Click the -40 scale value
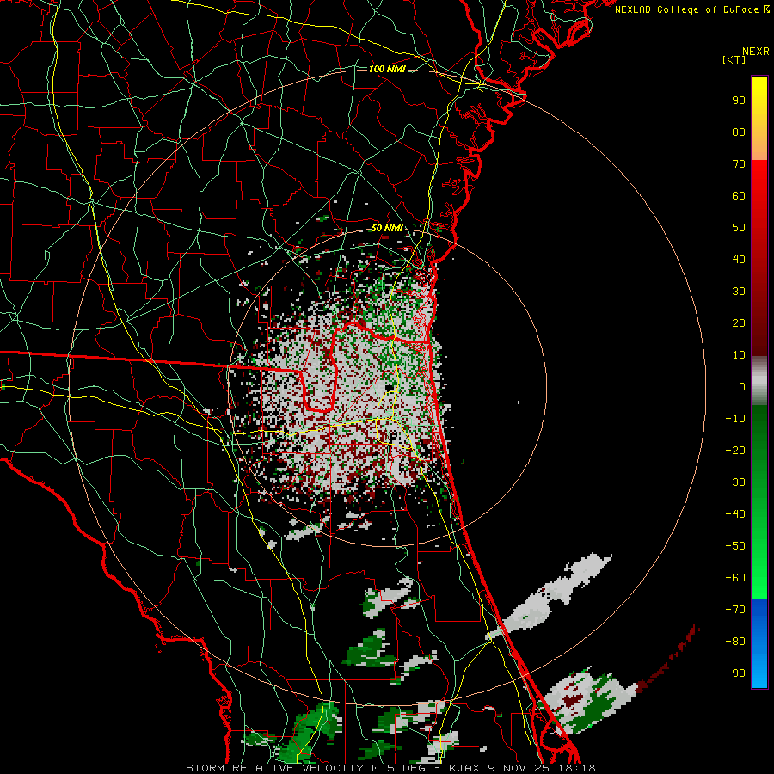The image size is (774, 774). 735,514
